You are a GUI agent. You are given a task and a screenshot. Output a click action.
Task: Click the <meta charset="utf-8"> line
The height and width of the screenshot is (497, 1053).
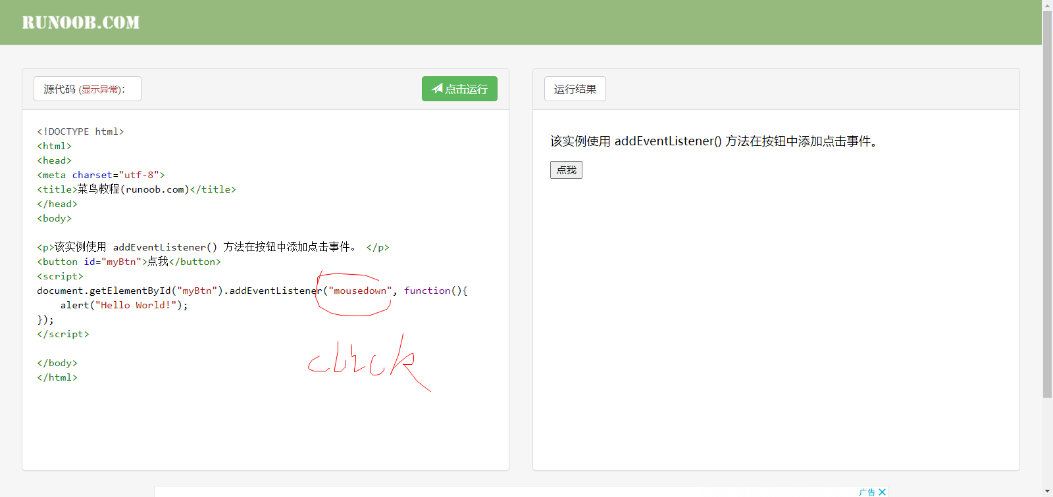tap(101, 175)
